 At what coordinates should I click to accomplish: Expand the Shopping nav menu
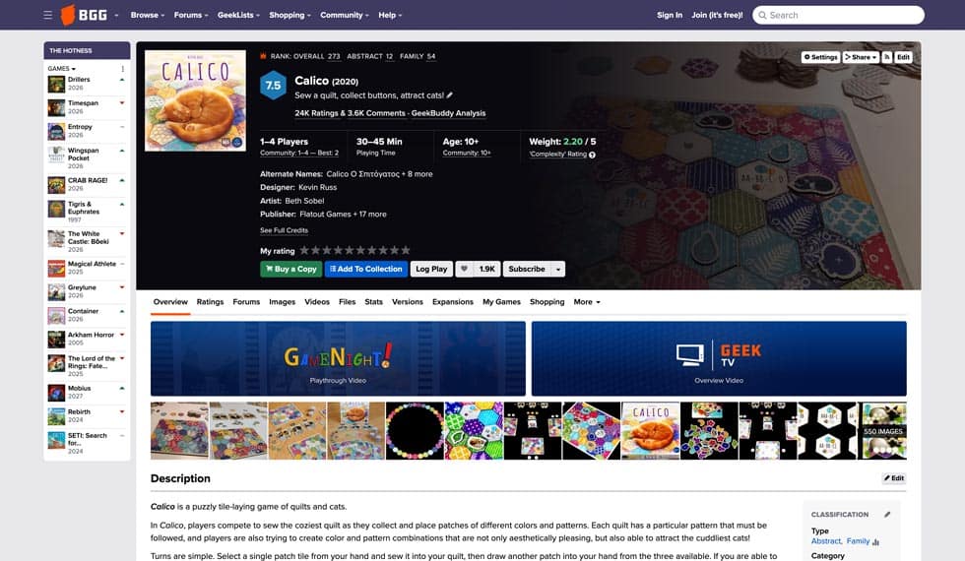click(x=289, y=15)
